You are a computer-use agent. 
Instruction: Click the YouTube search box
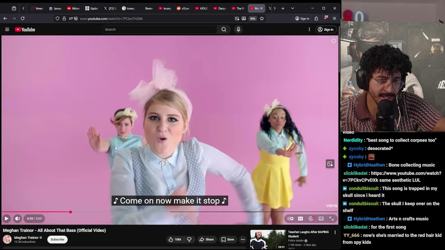tap(159, 30)
